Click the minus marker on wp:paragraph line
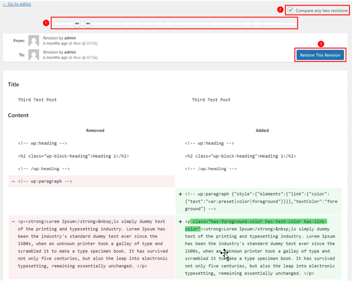Image resolution: width=352 pixels, height=281 pixels. [x=13, y=181]
